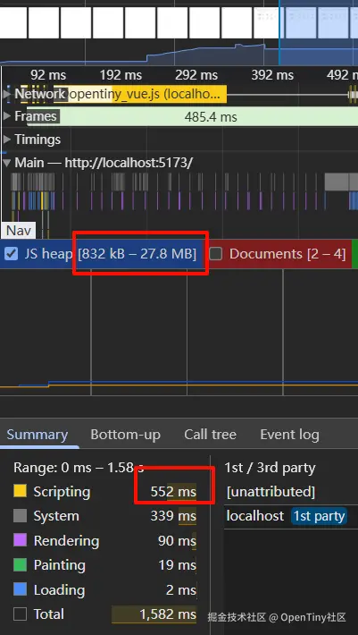The height and width of the screenshot is (635, 358).
Task: Toggle the JS heap checkbox
Action: [x=12, y=254]
